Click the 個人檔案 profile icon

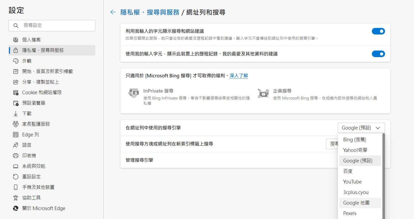tap(16, 40)
